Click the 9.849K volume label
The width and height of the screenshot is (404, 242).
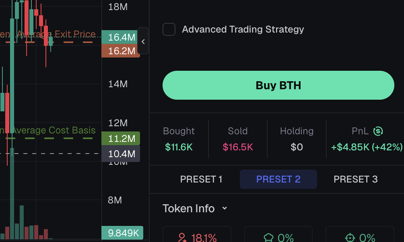click(x=123, y=233)
